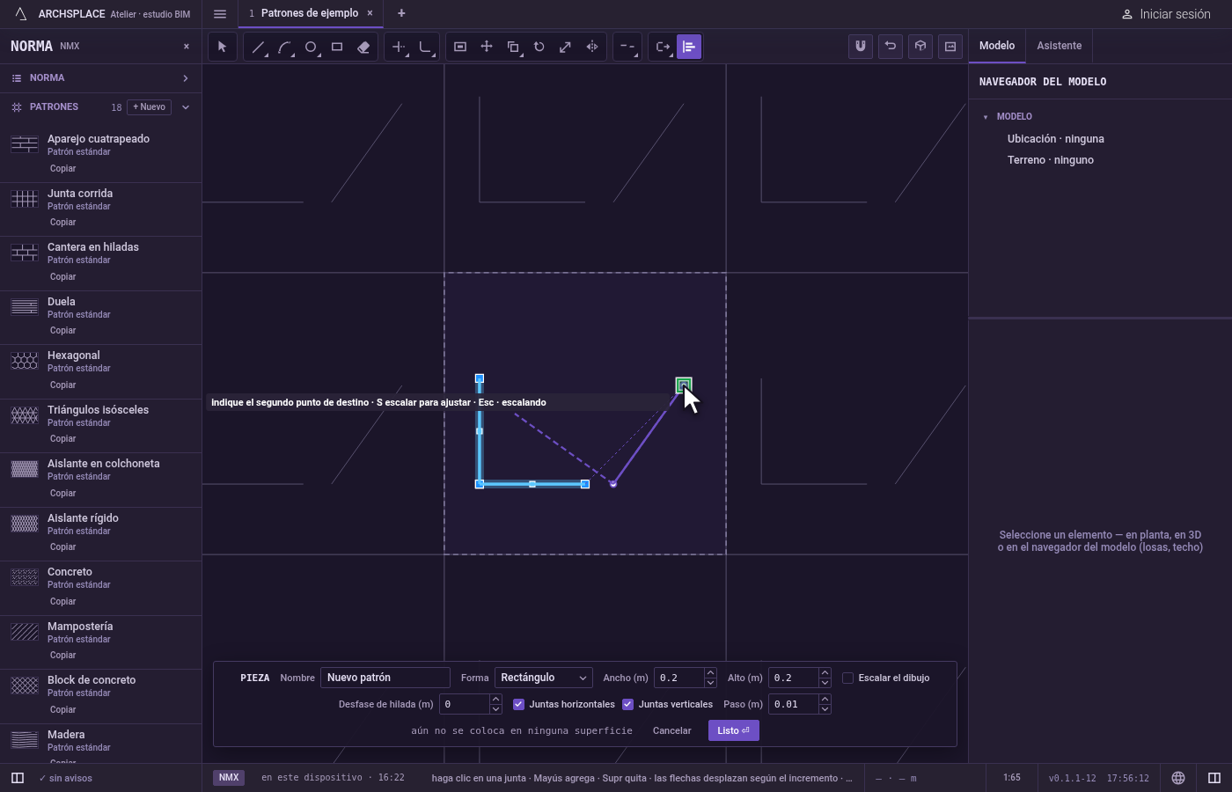Toggle the Juntas verticales checkbox
This screenshot has width=1232, height=792.
pos(627,704)
